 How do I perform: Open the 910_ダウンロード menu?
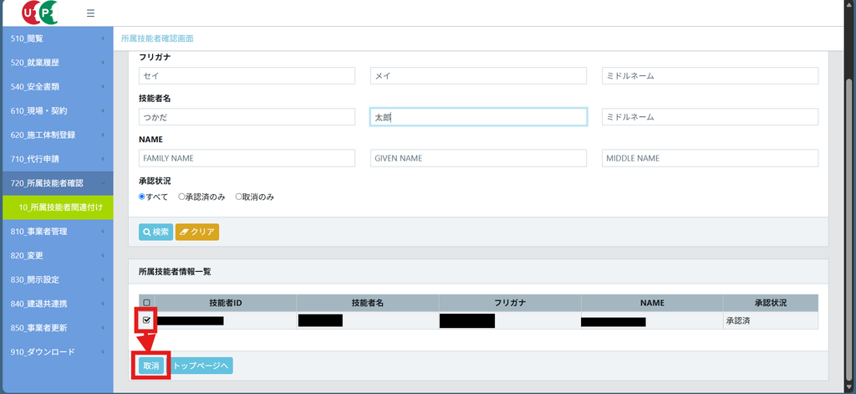[x=57, y=352]
